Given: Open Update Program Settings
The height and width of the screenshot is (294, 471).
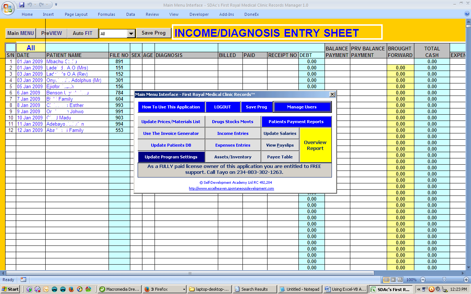Looking at the screenshot, I should [x=171, y=157].
